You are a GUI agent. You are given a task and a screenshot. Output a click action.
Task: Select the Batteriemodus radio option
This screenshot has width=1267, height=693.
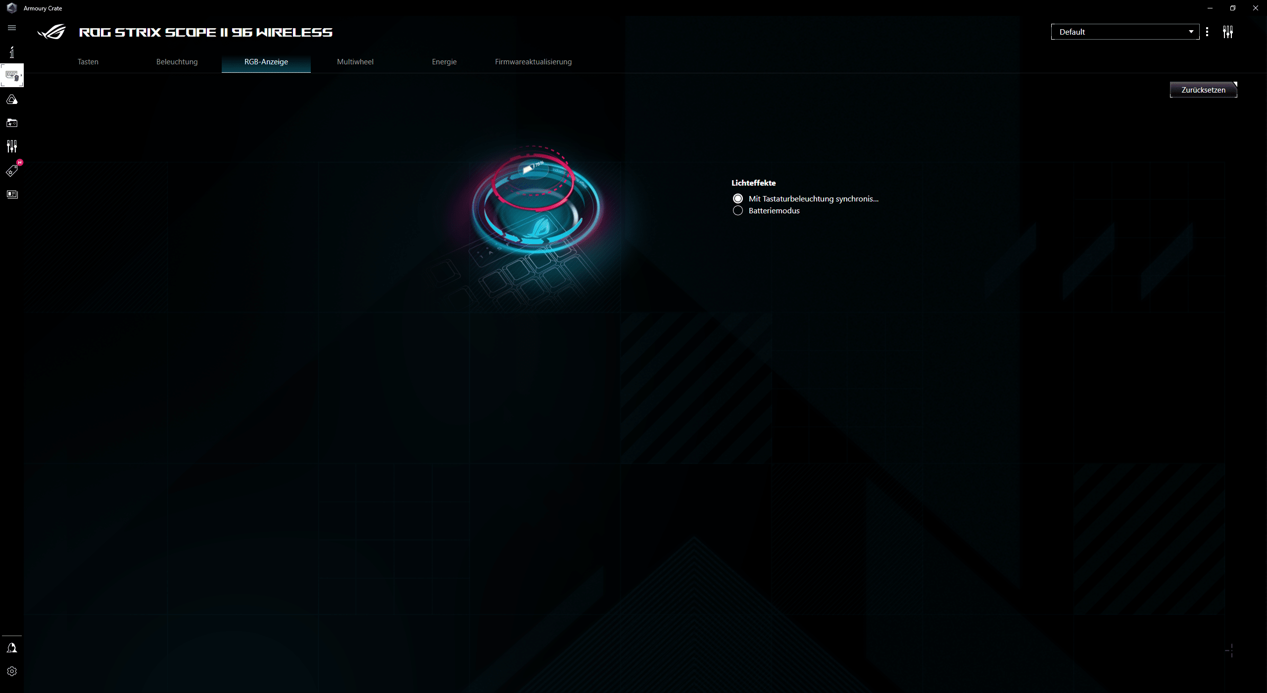point(738,211)
